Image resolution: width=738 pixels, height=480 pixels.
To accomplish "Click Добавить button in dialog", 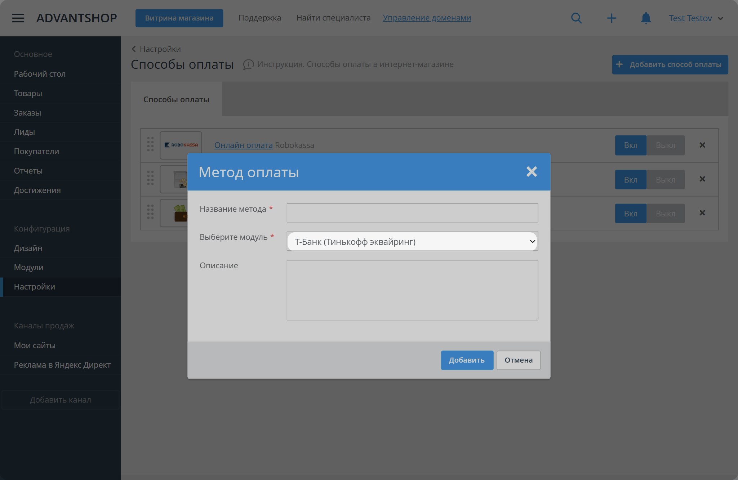I will [467, 360].
